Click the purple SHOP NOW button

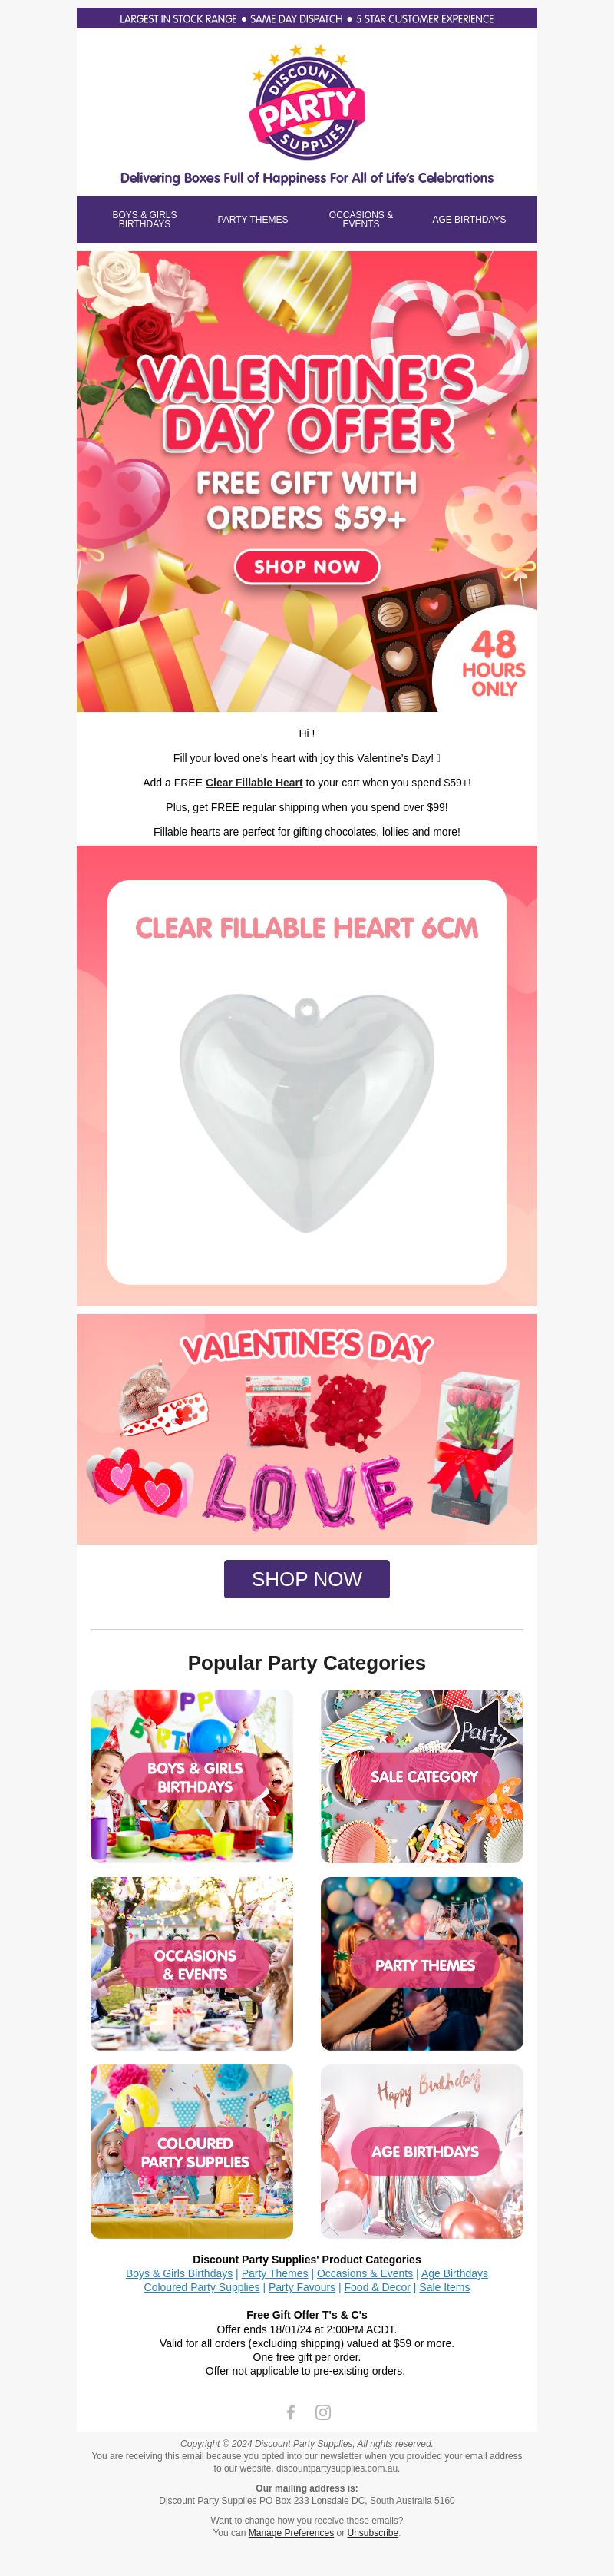(307, 1579)
